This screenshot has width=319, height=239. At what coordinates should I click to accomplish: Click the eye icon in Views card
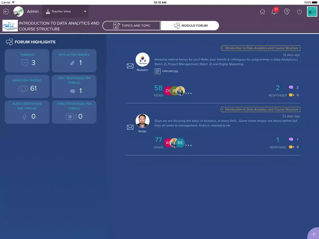[x=23, y=89]
